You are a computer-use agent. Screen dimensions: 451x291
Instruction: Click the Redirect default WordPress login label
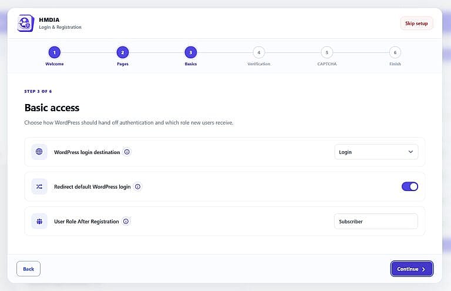(92, 186)
